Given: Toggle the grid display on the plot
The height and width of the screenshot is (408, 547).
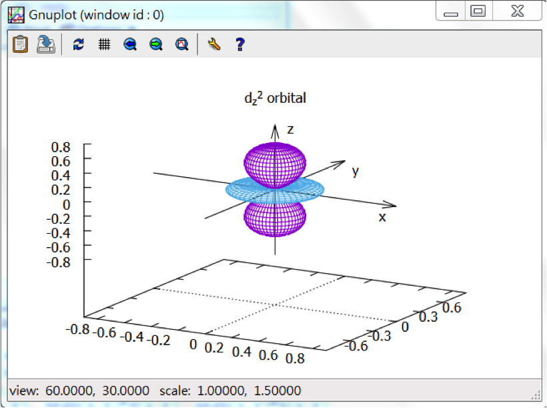Looking at the screenshot, I should point(104,45).
